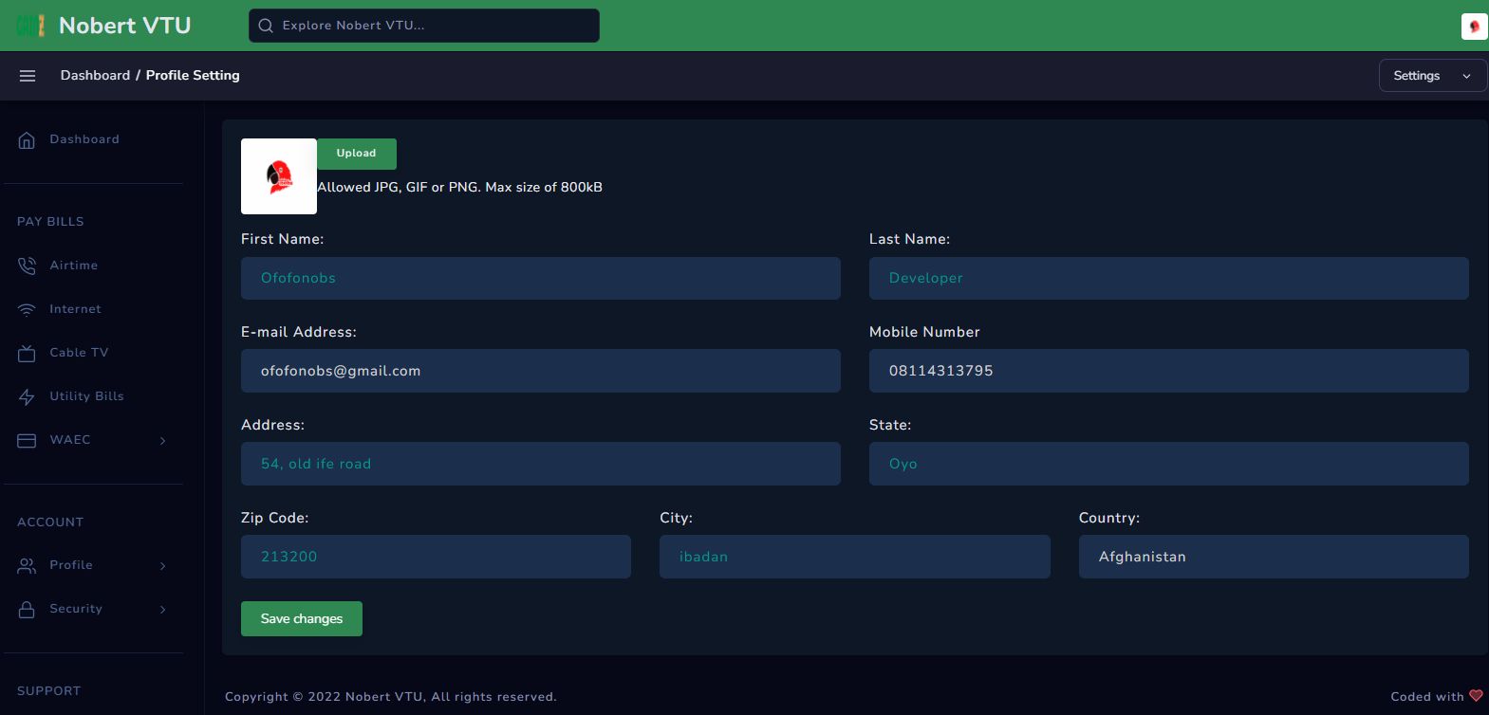The width and height of the screenshot is (1489, 715).
Task: Open the Security sidebar menu item
Action: [93, 609]
